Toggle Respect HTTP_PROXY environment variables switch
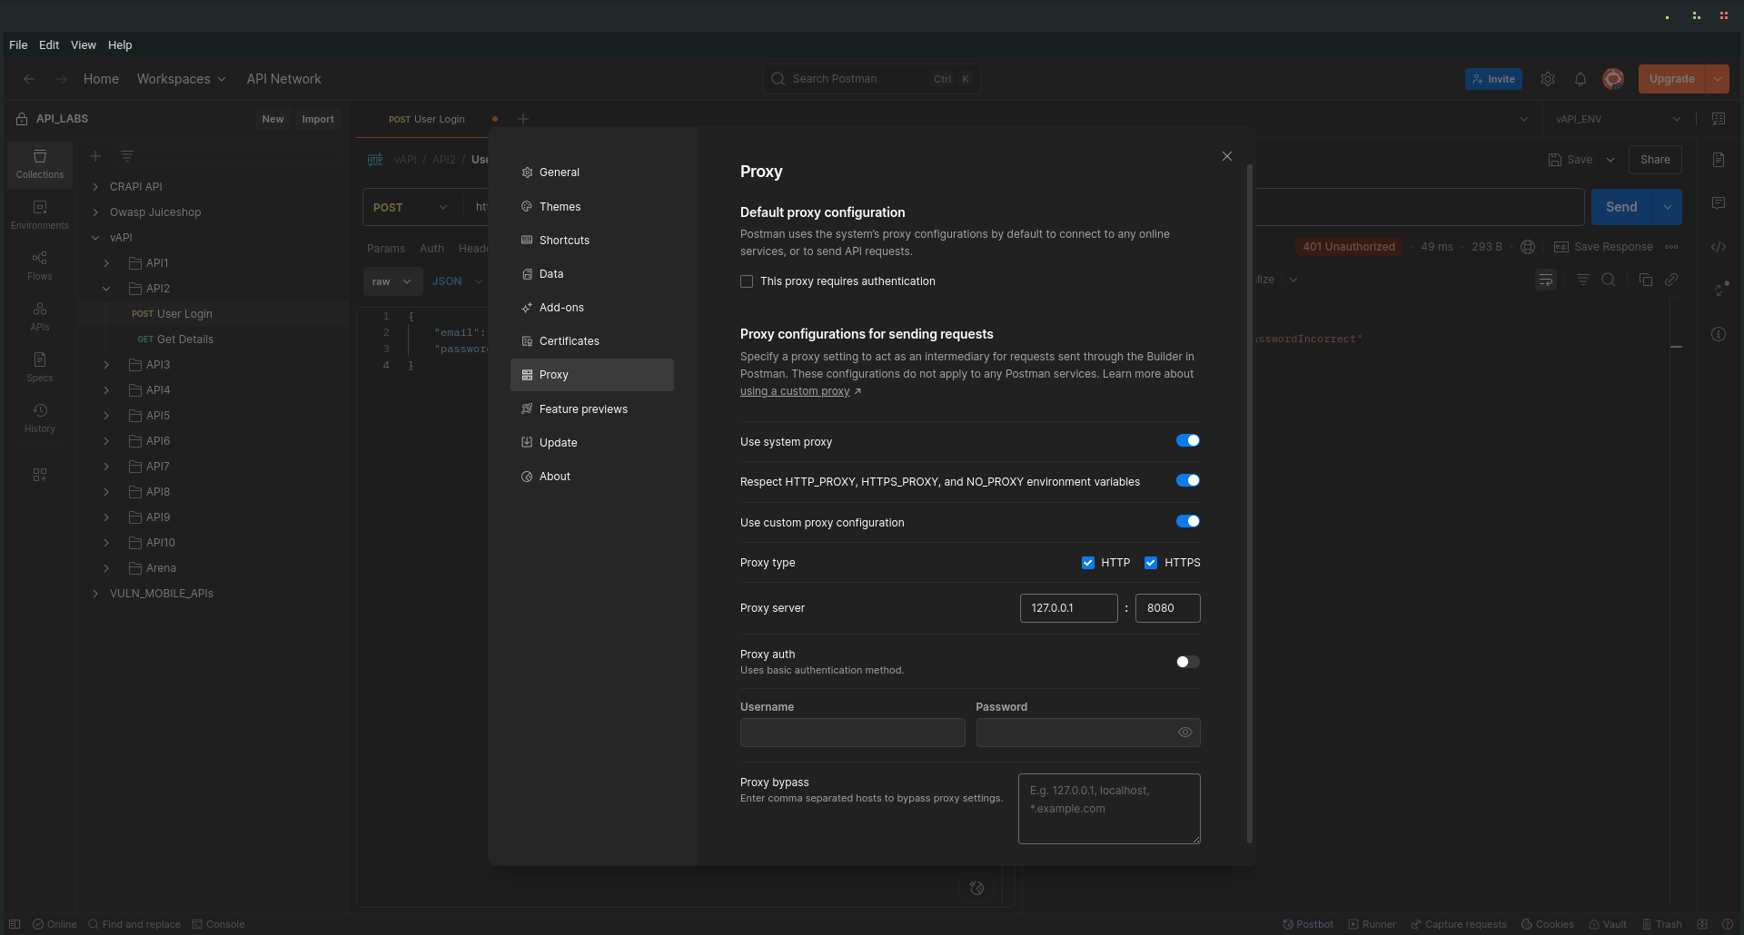Viewport: 1744px width, 935px height. (1188, 480)
